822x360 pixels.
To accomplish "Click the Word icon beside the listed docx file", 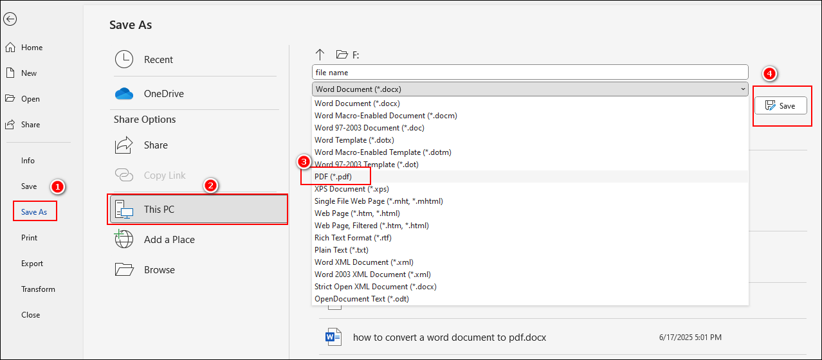I will click(333, 336).
